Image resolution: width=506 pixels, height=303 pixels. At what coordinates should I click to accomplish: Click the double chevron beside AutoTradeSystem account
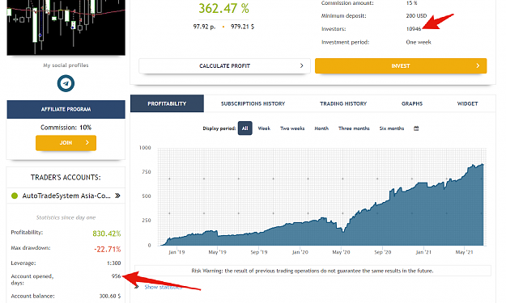click(117, 196)
